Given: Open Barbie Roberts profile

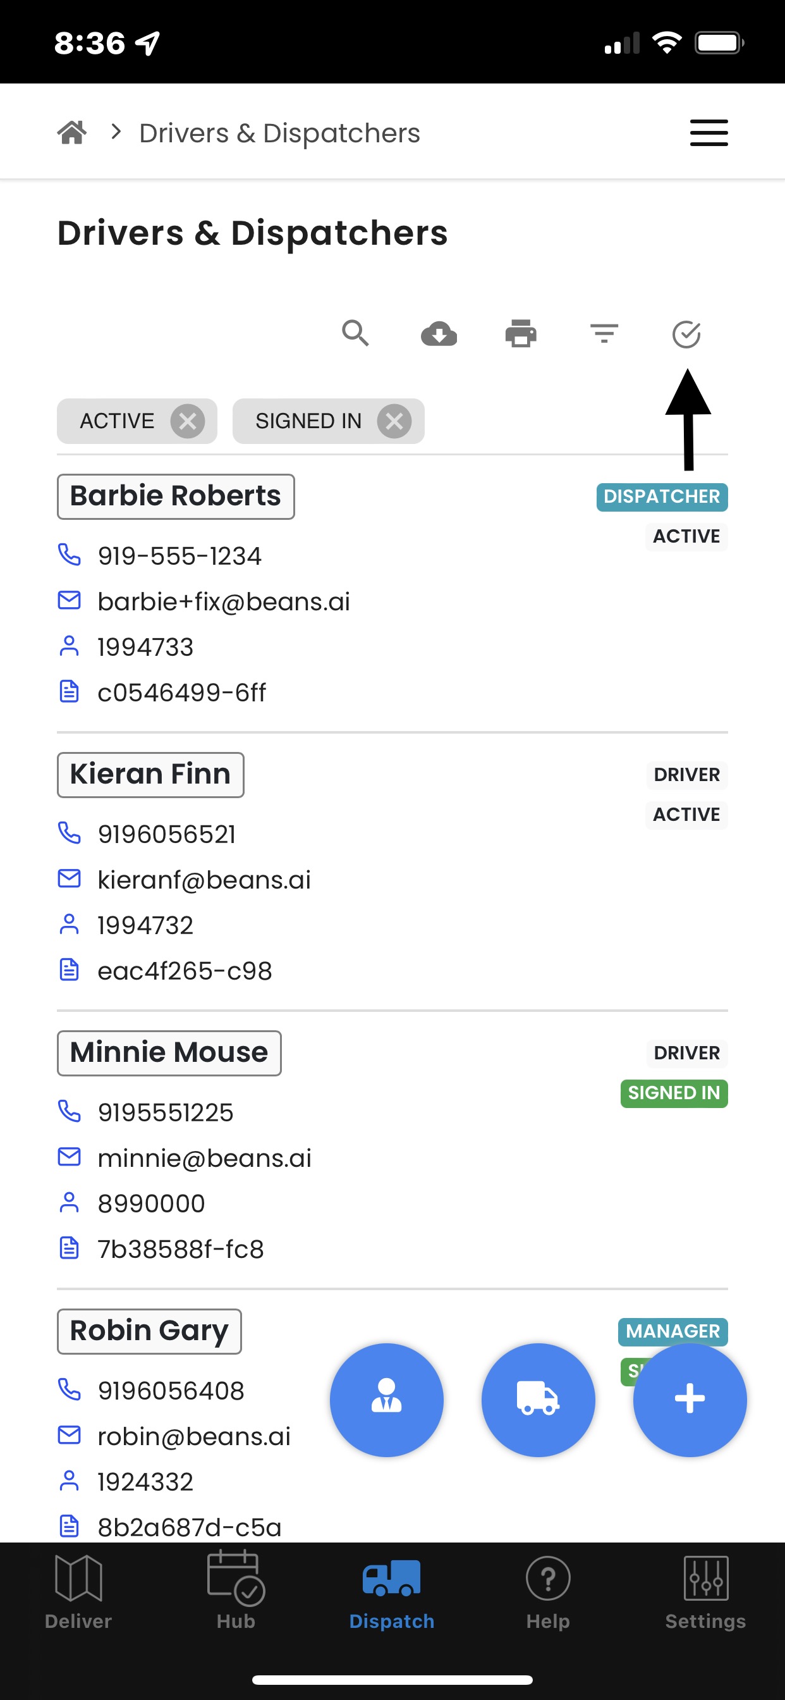Looking at the screenshot, I should click(x=176, y=496).
